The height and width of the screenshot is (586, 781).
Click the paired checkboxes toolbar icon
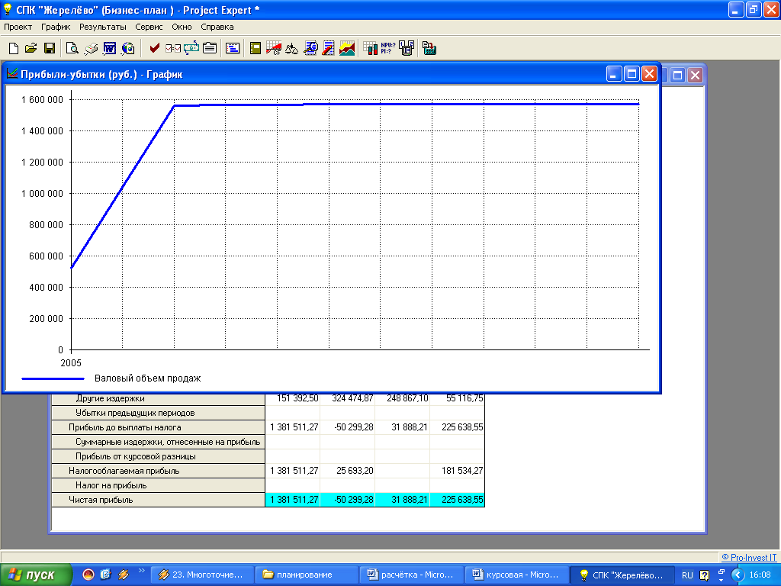pyautogui.click(x=173, y=48)
